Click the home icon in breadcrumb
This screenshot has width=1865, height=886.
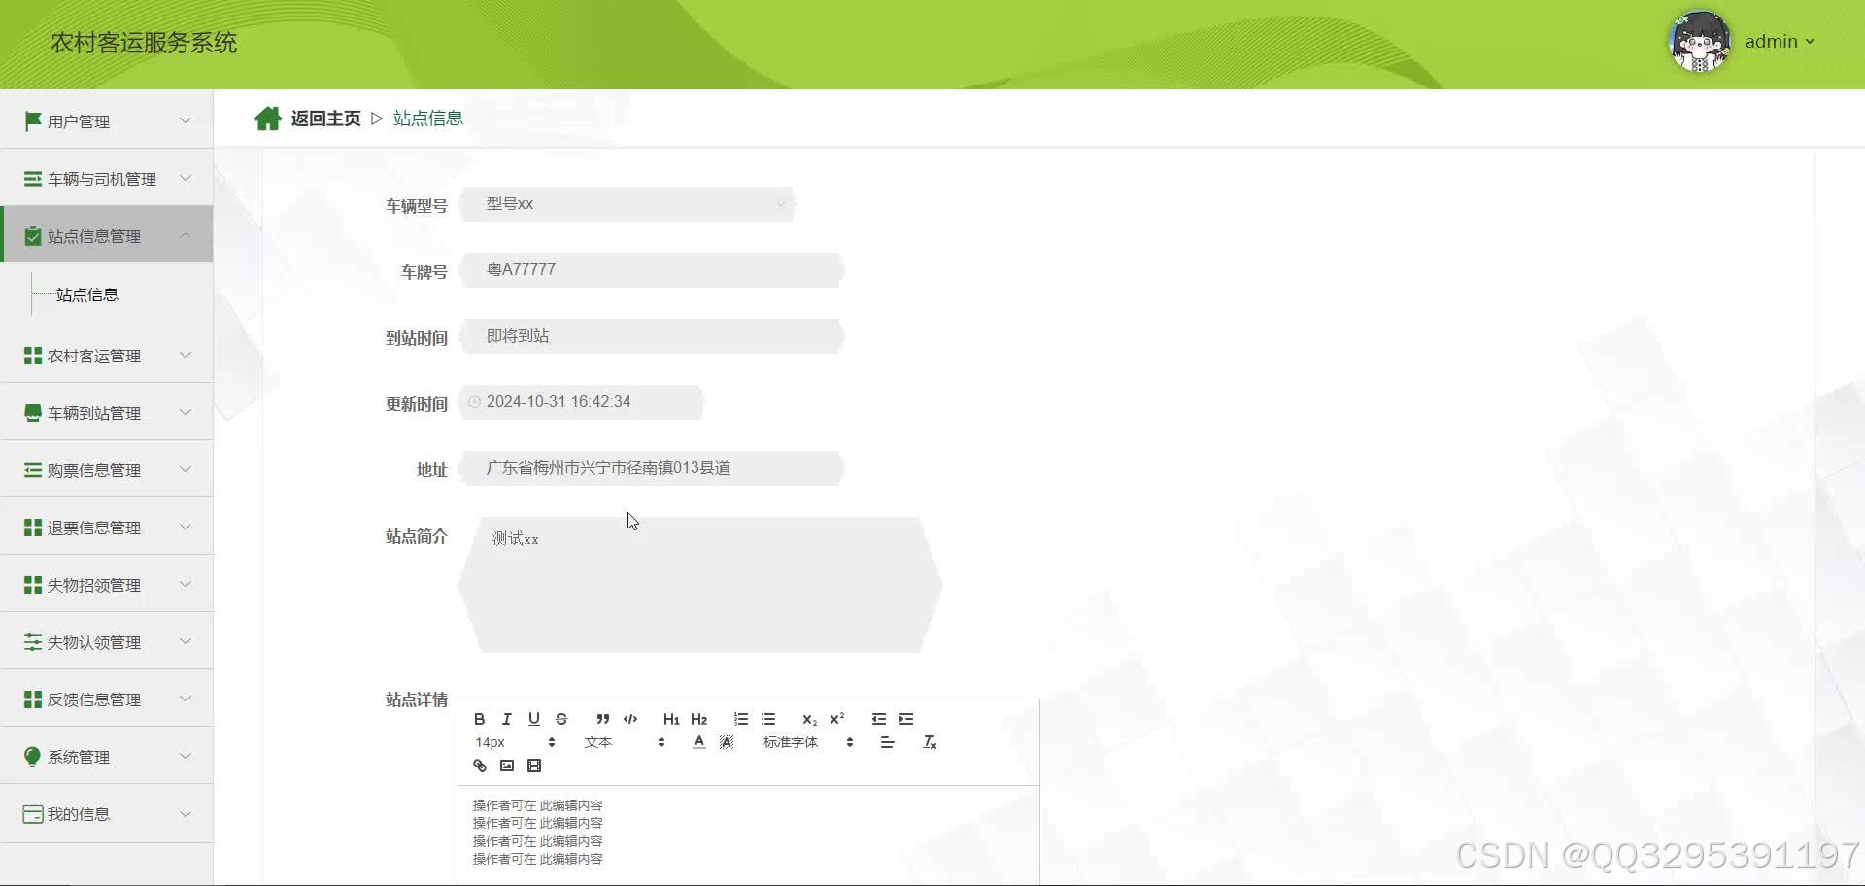point(267,119)
